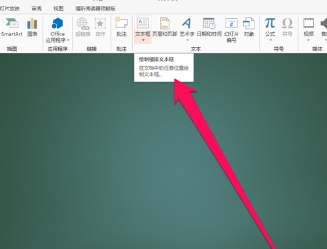Insert a video (视频) icon
The image size is (327, 249).
tap(309, 23)
